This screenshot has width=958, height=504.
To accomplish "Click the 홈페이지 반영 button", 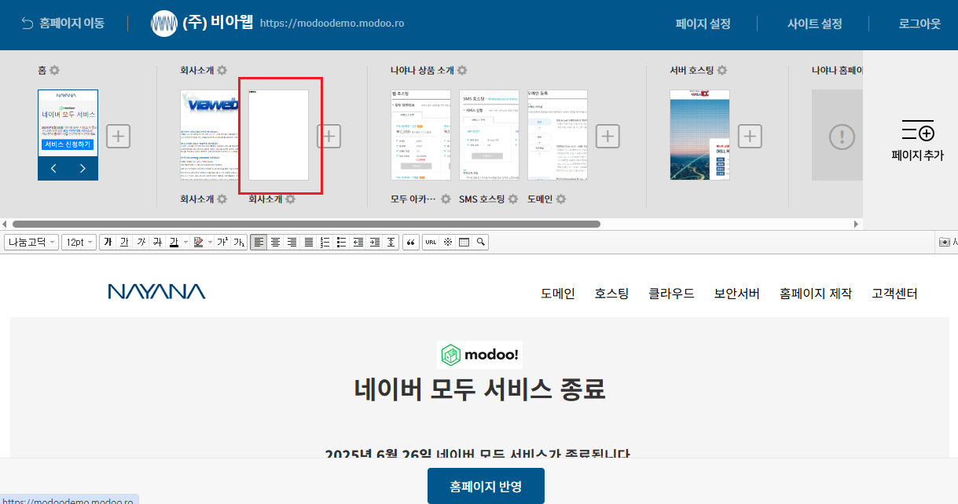I will click(x=486, y=487).
